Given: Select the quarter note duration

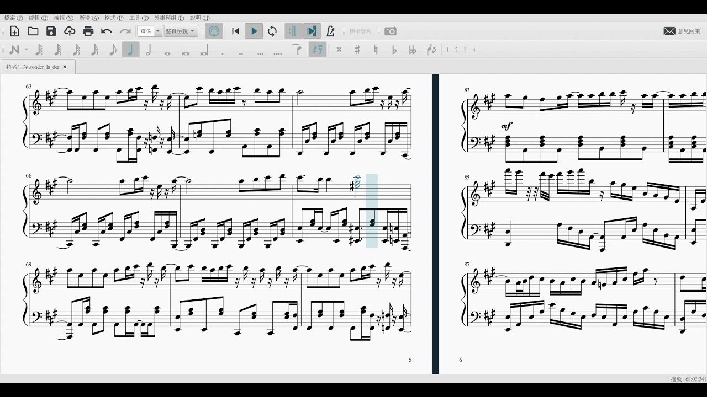Looking at the screenshot, I should pos(130,50).
